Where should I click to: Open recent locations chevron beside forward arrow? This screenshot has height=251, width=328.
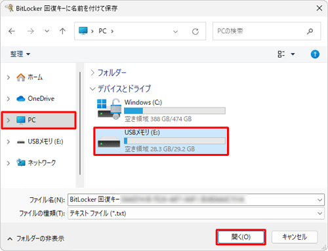tap(47, 31)
